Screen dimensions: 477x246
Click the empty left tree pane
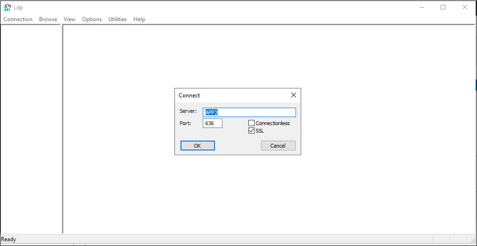point(31,128)
